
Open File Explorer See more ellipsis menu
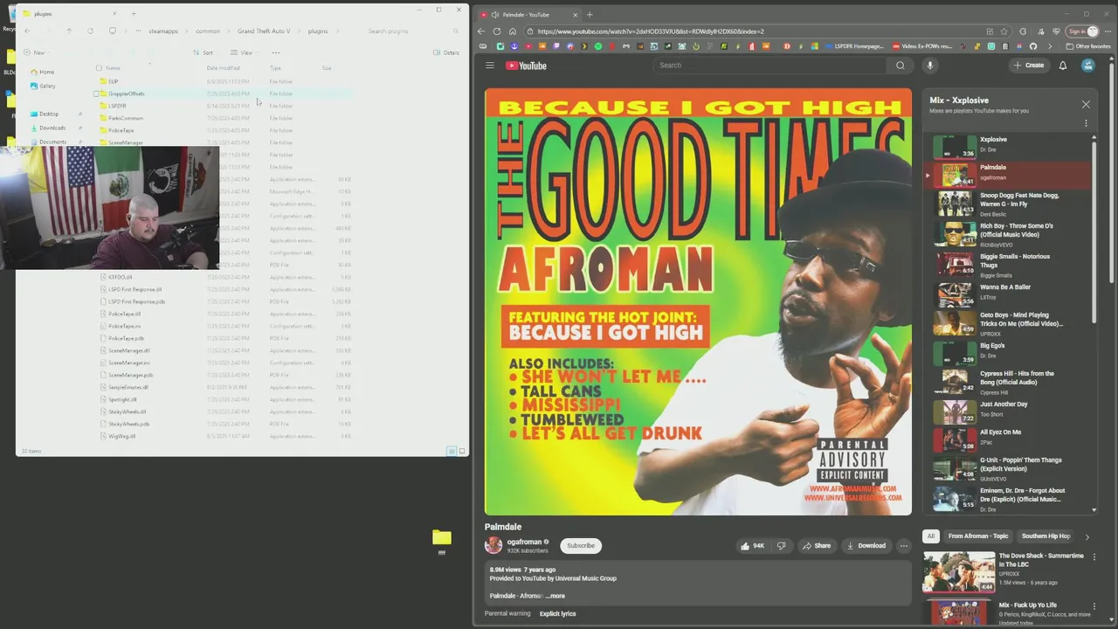pyautogui.click(x=276, y=52)
